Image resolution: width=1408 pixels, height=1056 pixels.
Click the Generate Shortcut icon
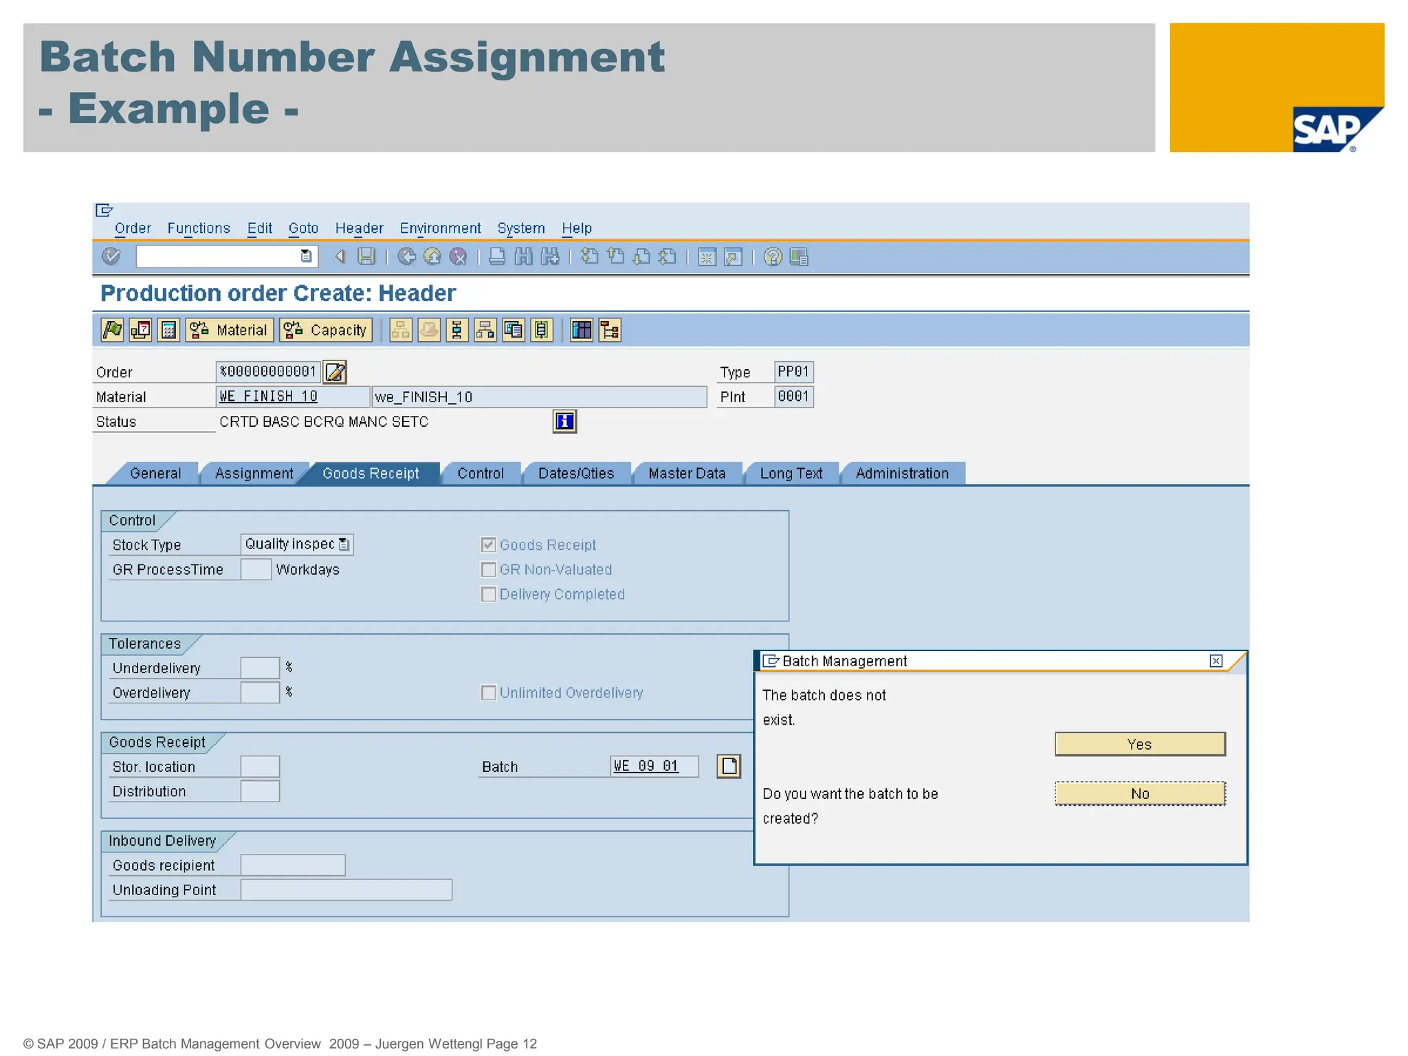(x=734, y=256)
